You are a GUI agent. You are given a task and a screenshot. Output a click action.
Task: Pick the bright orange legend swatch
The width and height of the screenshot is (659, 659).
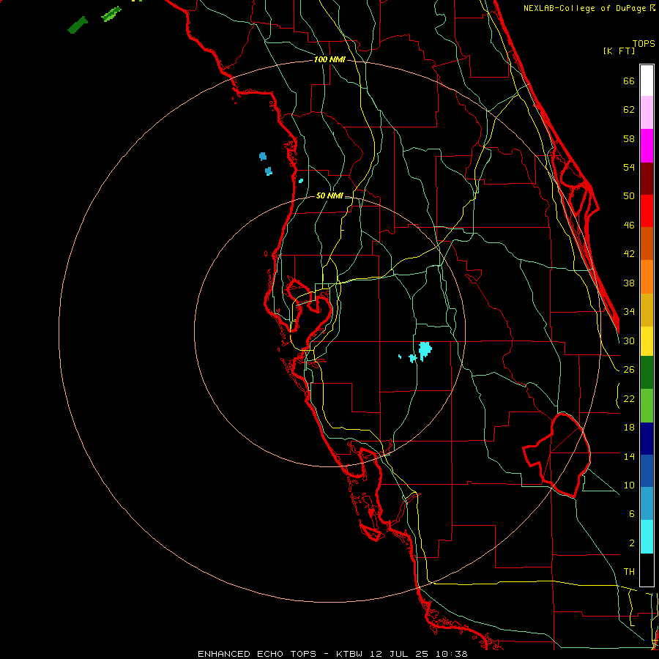pyautogui.click(x=647, y=277)
